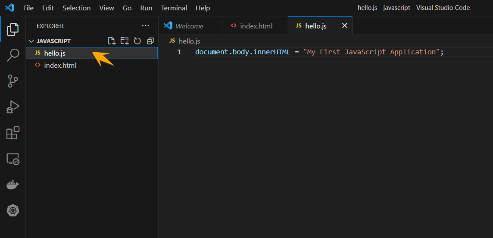
Task: Open the Search view
Action: pos(13,55)
